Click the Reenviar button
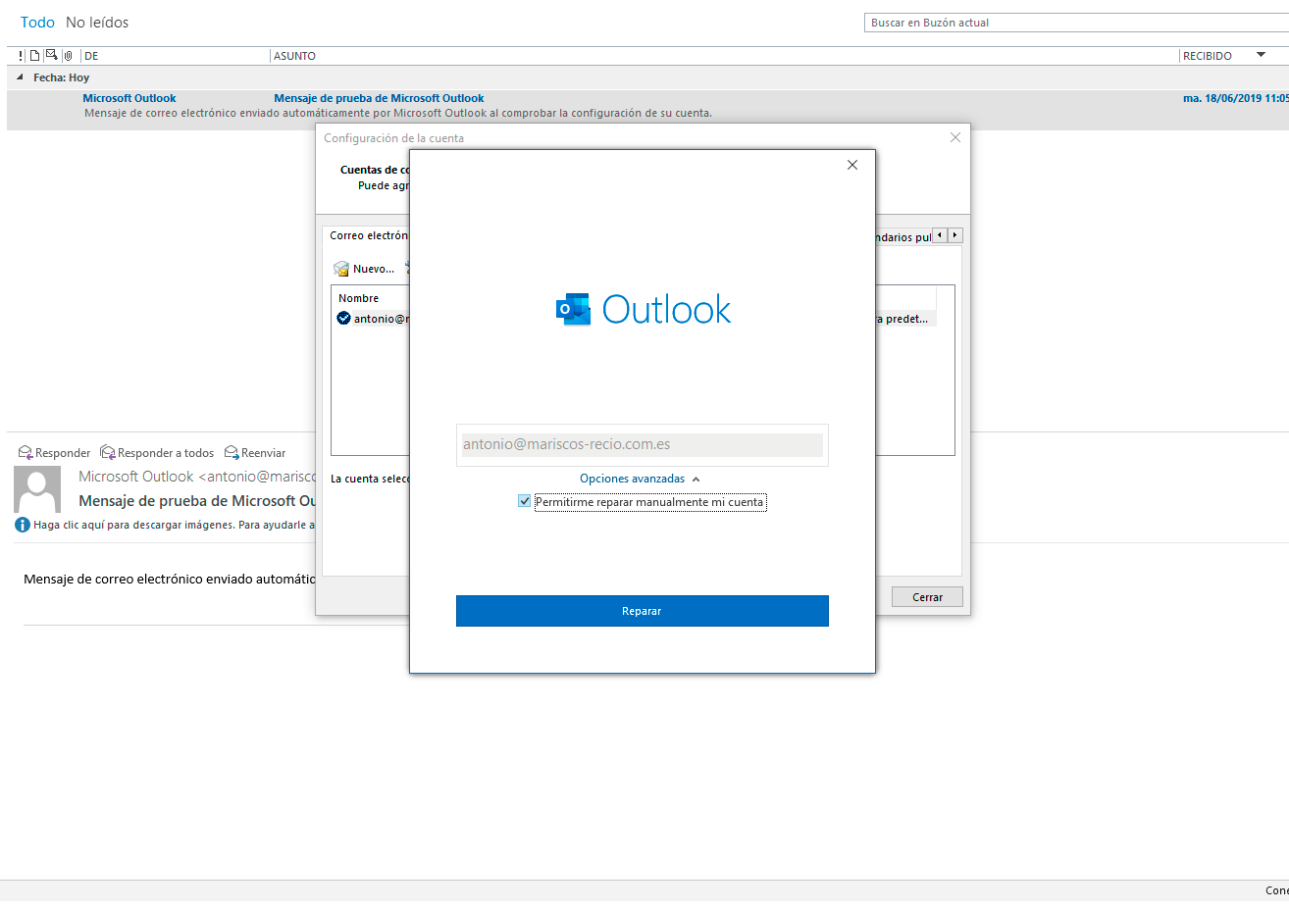Screen dimensions: 1289x912 click(x=254, y=453)
